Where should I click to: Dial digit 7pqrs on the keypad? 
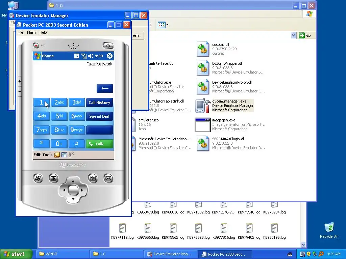[x=42, y=130]
